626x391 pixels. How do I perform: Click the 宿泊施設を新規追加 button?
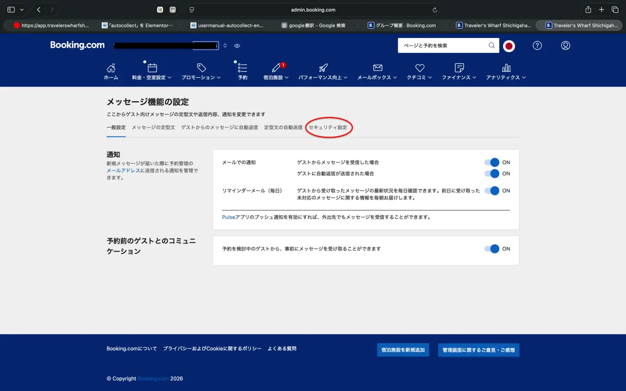[403, 350]
